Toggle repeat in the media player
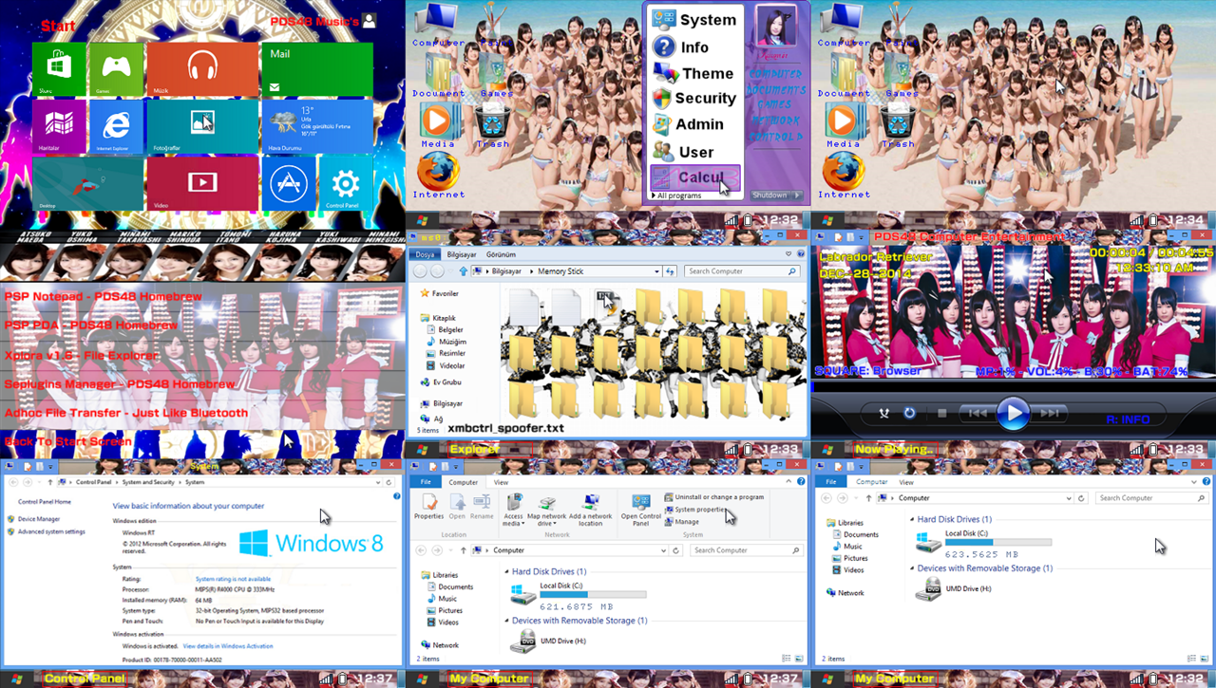The height and width of the screenshot is (688, 1216). [909, 414]
